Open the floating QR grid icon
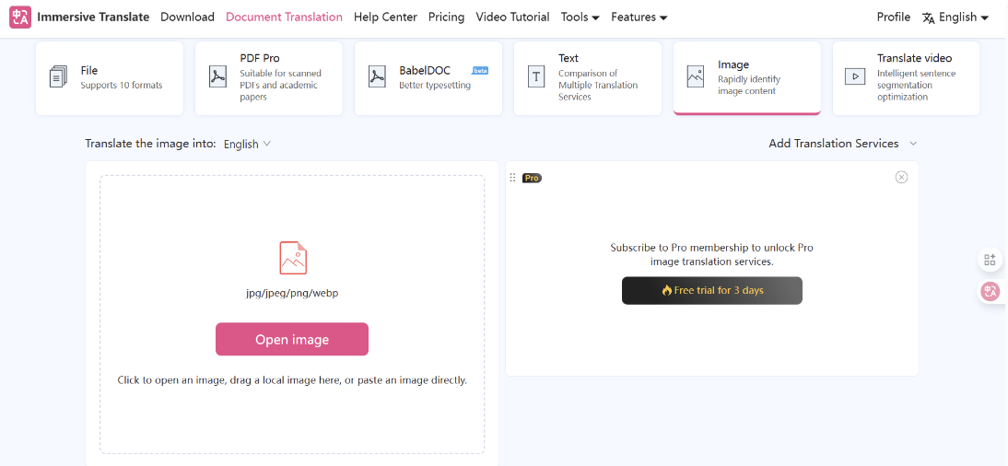The width and height of the screenshot is (1008, 466). pos(990,261)
